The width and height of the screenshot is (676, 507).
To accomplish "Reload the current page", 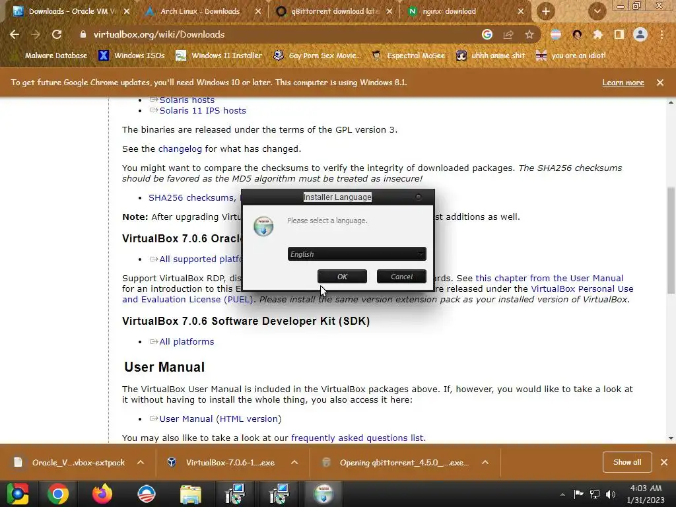I will 57,34.
